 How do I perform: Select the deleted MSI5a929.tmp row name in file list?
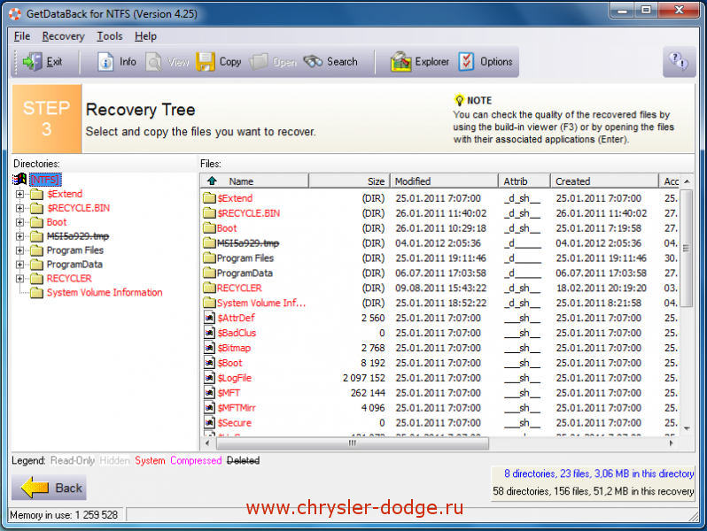tap(247, 243)
